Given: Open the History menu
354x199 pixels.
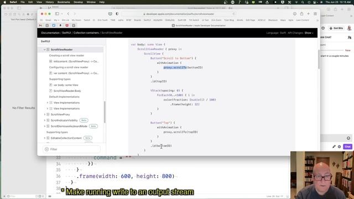Looking at the screenshot, I should (50, 2).
